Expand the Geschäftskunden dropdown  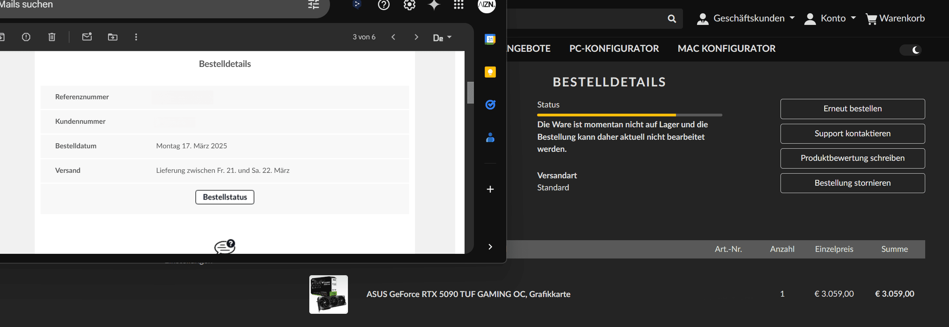point(746,18)
